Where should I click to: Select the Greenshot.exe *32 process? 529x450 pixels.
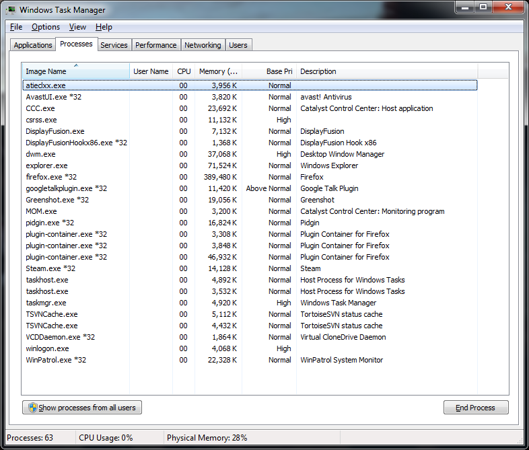(x=250, y=200)
